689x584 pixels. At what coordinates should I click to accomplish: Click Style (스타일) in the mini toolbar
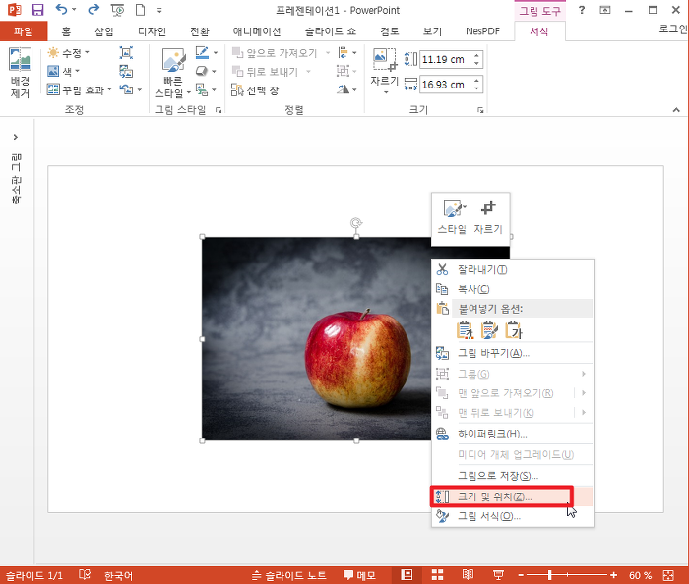[x=452, y=216]
